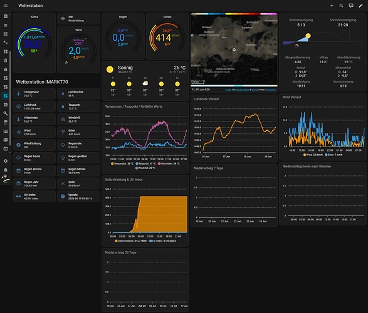
Task: Click the Böen gust icon
Action: 63,132
